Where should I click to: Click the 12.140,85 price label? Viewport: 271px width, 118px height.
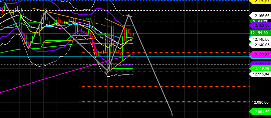(260, 45)
